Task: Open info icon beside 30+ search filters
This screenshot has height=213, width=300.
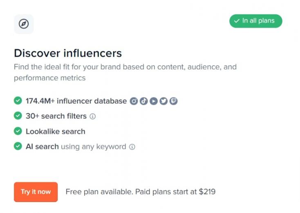Action: [x=93, y=116]
